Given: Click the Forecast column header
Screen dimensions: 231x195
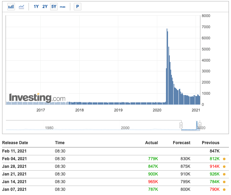Looking at the screenshot, I should 182,143.
